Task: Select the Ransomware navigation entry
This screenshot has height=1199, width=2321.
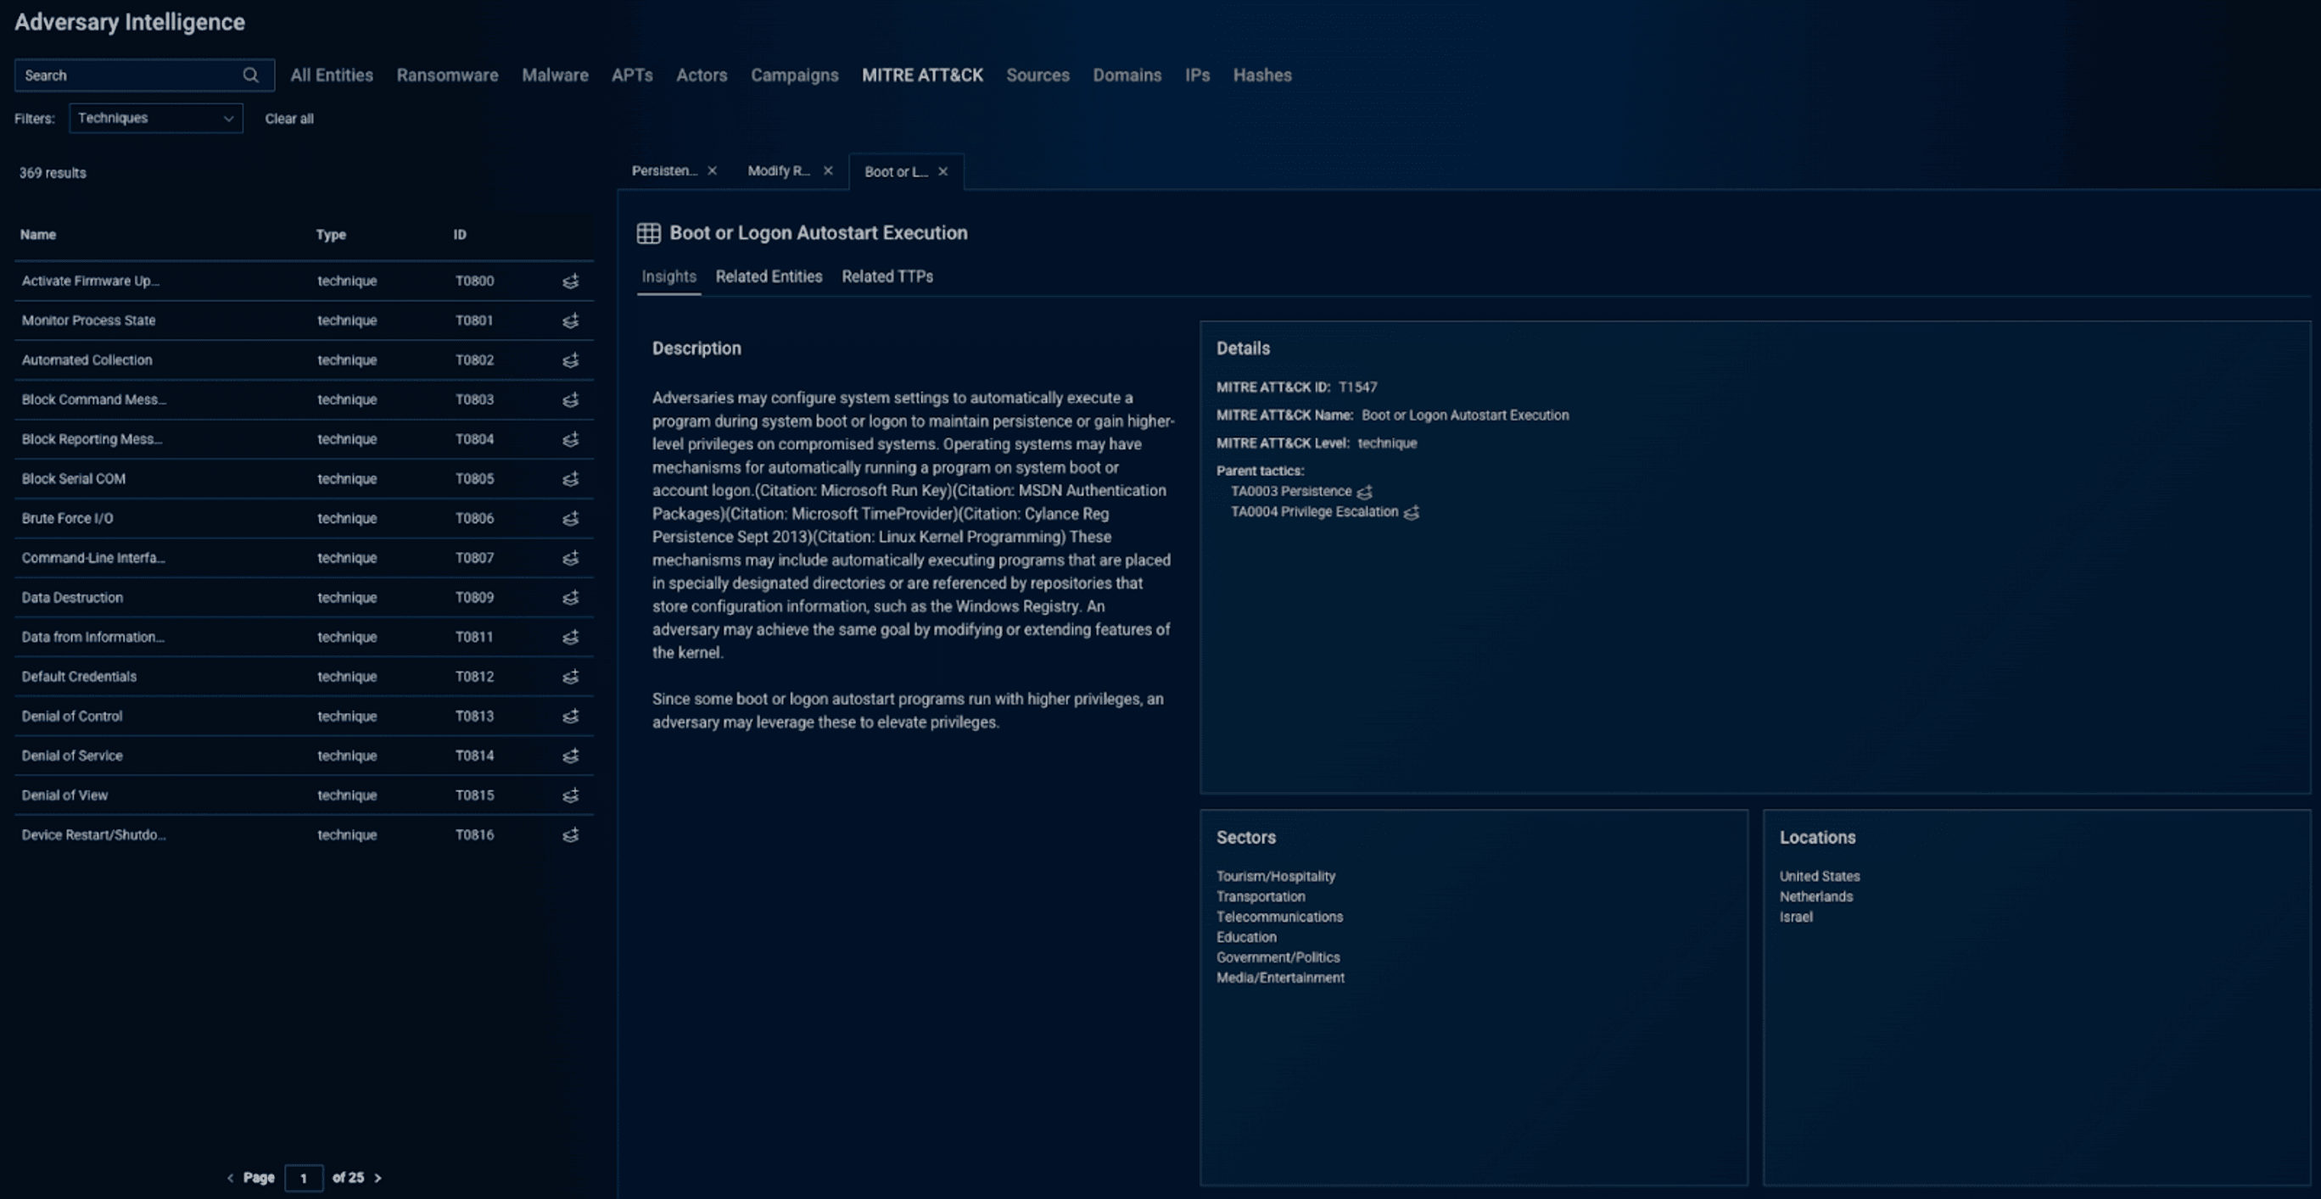Action: (447, 75)
